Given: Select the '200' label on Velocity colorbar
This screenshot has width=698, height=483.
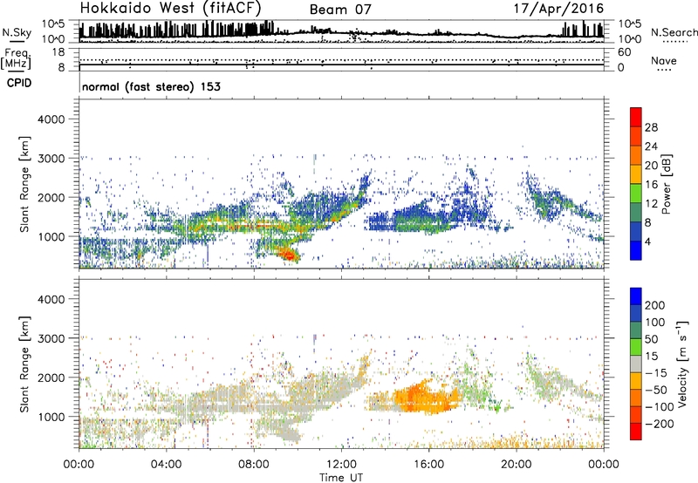Looking at the screenshot, I should [x=655, y=305].
